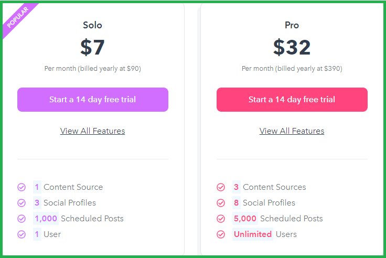The height and width of the screenshot is (258, 386).
Task: Click the Pro Content Sources checkmark icon
Action: point(221,187)
